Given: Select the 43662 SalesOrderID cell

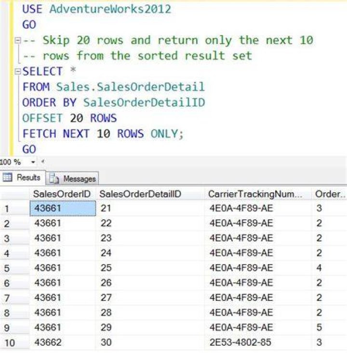Looking at the screenshot, I should 63,342.
